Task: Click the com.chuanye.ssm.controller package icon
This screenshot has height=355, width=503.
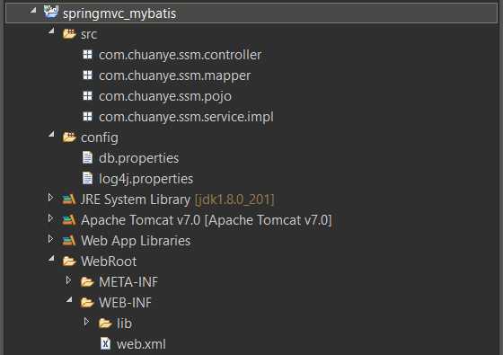Action: 88,55
